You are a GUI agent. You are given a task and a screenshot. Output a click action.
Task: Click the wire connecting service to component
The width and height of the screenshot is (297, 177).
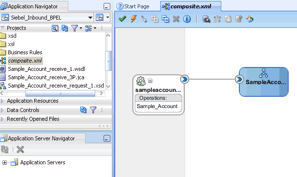(212, 79)
